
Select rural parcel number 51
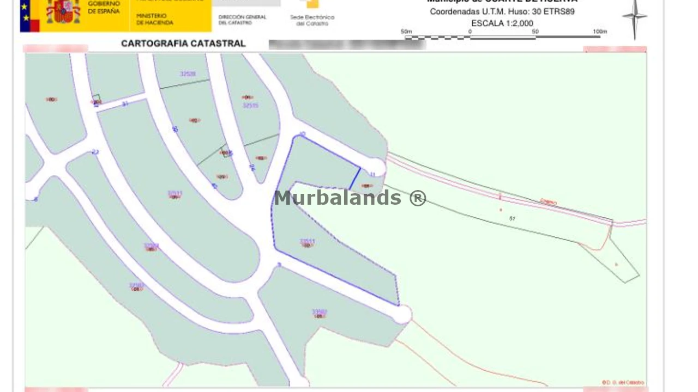tap(512, 218)
